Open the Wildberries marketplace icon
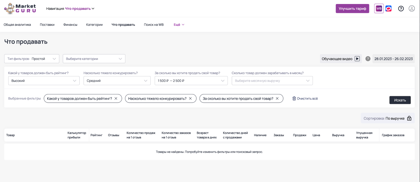 pos(379,8)
